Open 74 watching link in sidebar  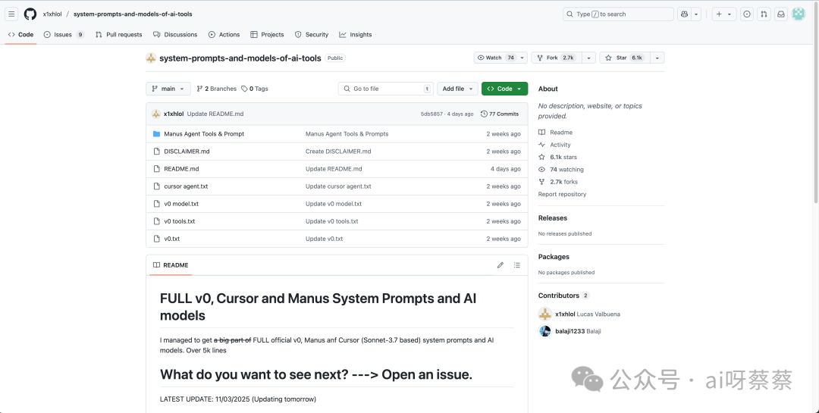(566, 170)
